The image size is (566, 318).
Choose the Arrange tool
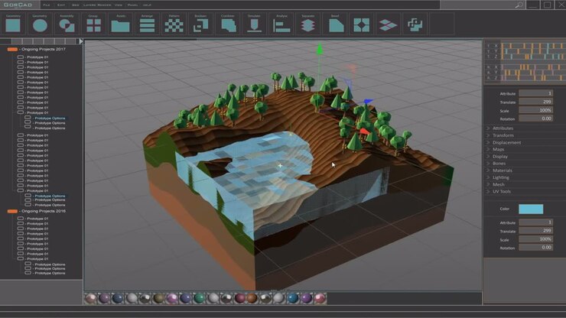tap(147, 25)
